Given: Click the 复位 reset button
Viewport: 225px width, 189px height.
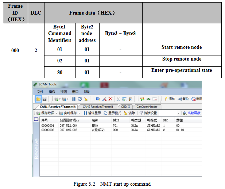Looking at the screenshot, I should (x=183, y=99).
